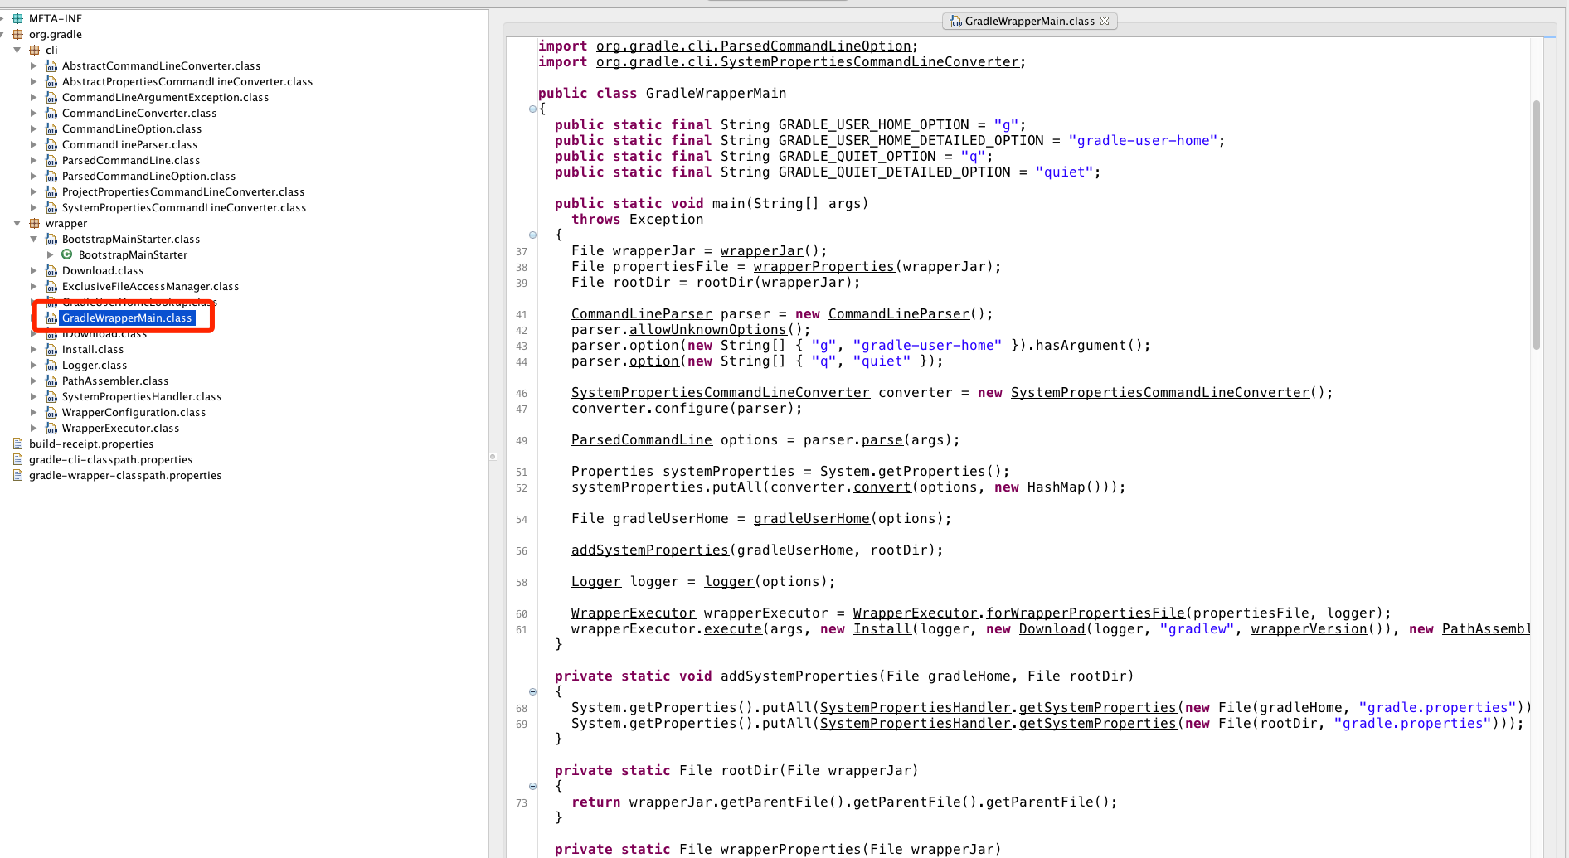Collapse the BootstrapMainStarter.class node
The image size is (1569, 858).
(x=34, y=239)
